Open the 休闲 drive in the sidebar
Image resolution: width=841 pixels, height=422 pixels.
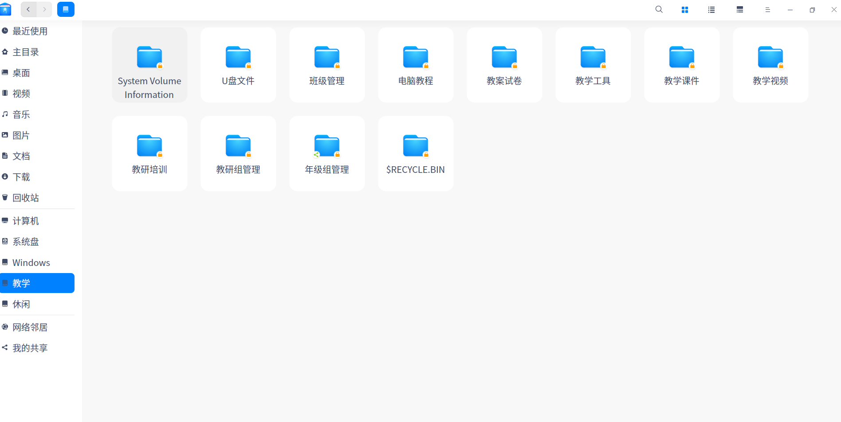pyautogui.click(x=37, y=304)
